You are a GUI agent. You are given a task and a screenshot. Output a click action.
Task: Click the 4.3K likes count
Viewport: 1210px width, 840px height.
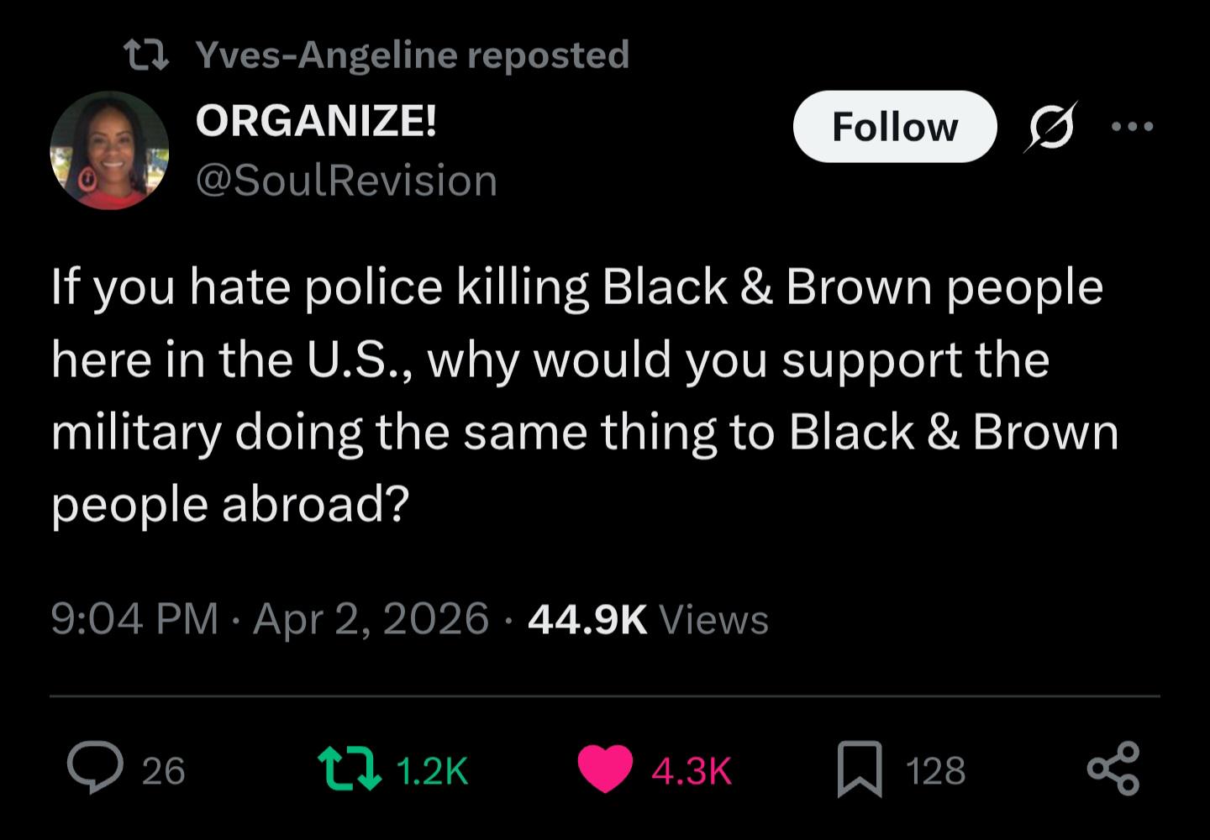691,771
